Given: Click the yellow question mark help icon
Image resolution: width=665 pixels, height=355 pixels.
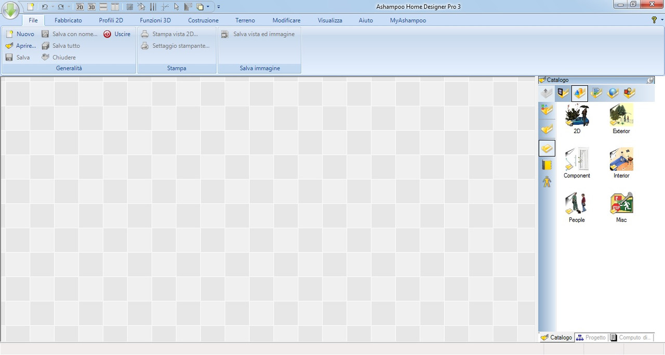Looking at the screenshot, I should tap(654, 20).
